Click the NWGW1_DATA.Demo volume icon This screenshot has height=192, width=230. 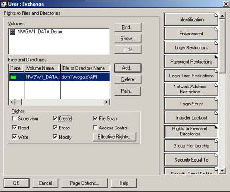coord(12,32)
